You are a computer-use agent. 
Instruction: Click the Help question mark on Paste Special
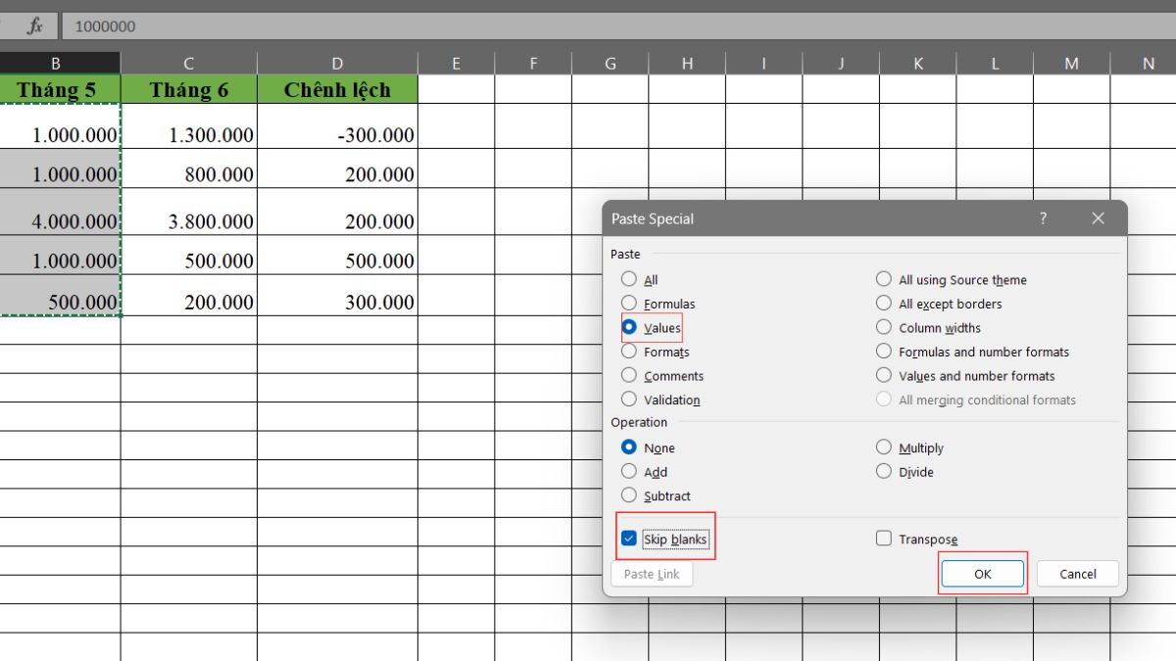tap(1043, 218)
